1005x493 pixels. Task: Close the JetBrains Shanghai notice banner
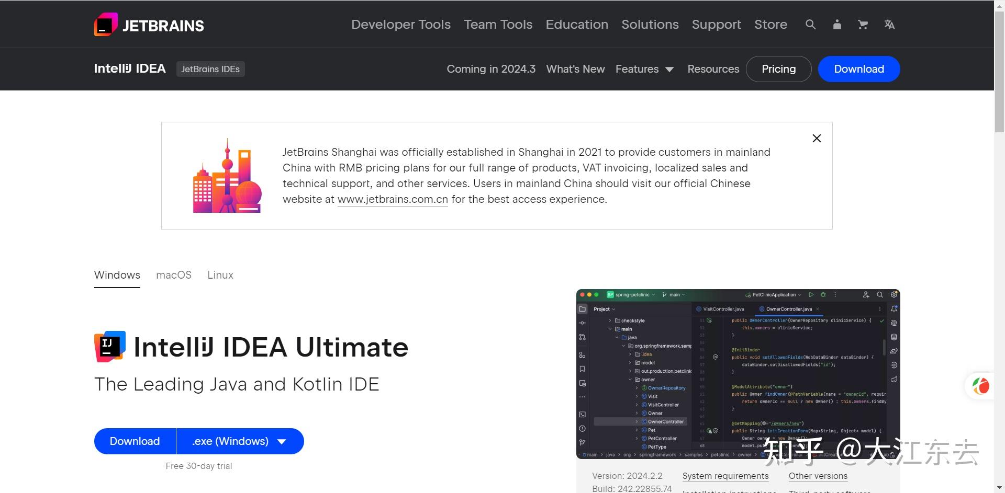coord(817,138)
